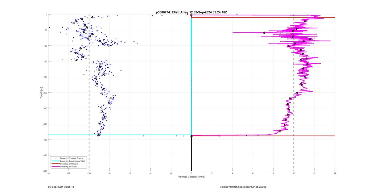Click the x-axis tick label "12"
The image size is (370, 192).
click(x=314, y=173)
